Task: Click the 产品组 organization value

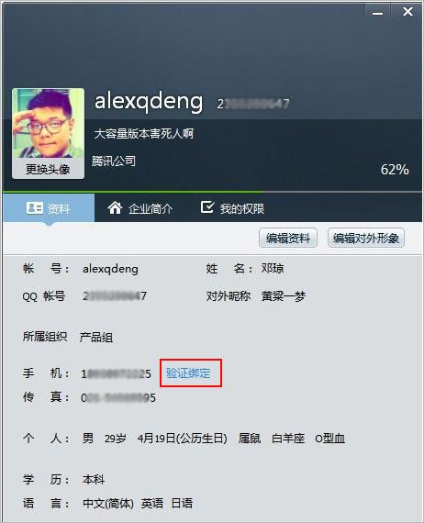Action: (x=96, y=338)
